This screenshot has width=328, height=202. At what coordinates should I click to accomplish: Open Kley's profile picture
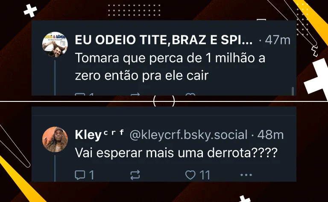pyautogui.click(x=55, y=139)
